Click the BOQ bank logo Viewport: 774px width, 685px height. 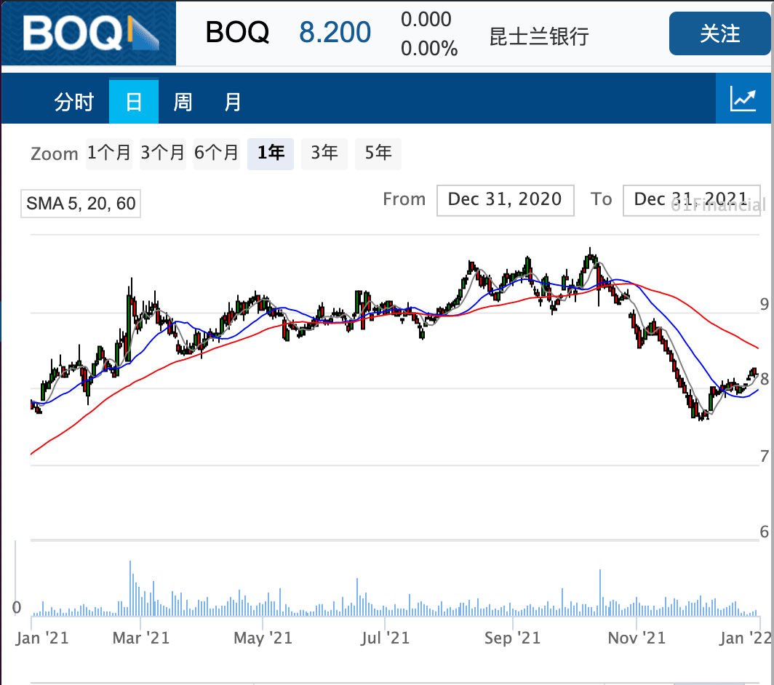89,33
